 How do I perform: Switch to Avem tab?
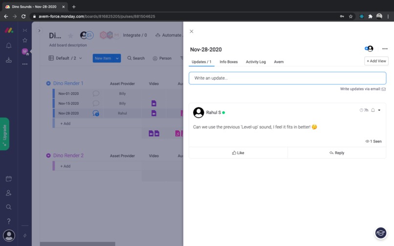coord(279,62)
